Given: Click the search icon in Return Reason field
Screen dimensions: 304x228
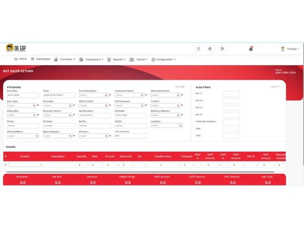Looking at the screenshot, I should pos(70,136).
